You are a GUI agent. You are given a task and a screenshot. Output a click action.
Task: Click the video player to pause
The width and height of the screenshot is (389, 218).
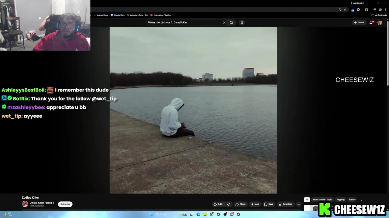coord(193,110)
